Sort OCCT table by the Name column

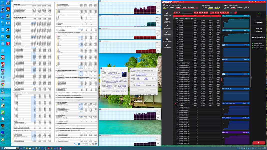pos(184,16)
